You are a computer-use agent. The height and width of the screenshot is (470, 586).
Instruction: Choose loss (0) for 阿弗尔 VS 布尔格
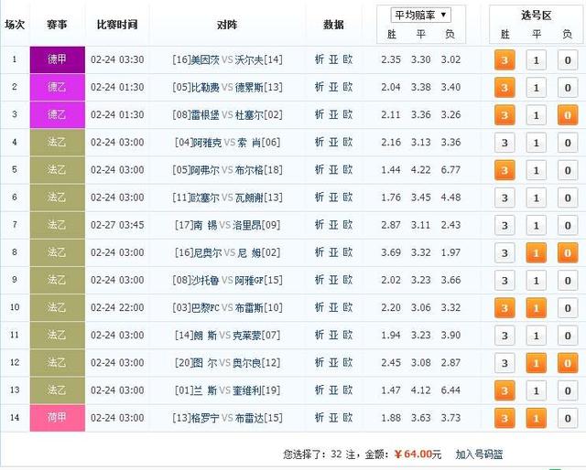tap(567, 170)
